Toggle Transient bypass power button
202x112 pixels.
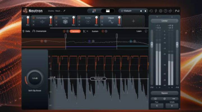click(x=64, y=31)
